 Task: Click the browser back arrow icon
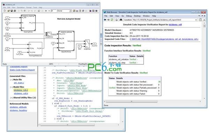pos(105,20)
